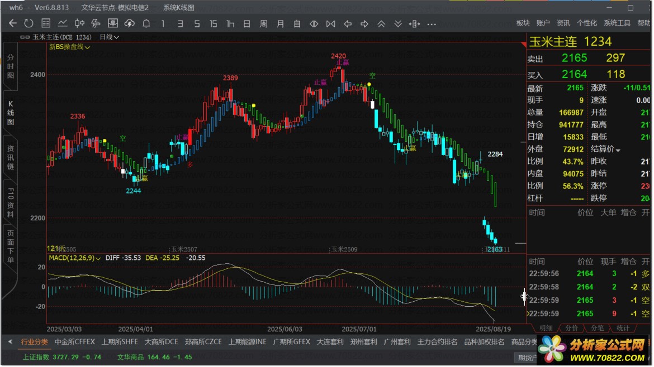Expand the 日线 period dropdown
This screenshot has width=654, height=367.
109,37
